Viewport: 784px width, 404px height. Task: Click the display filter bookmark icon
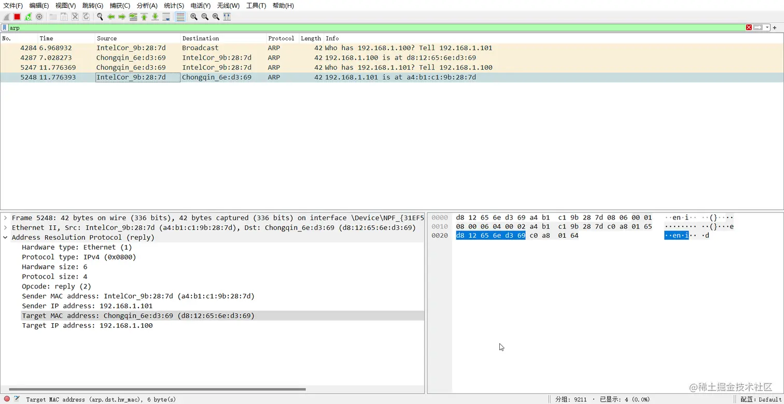coord(5,27)
